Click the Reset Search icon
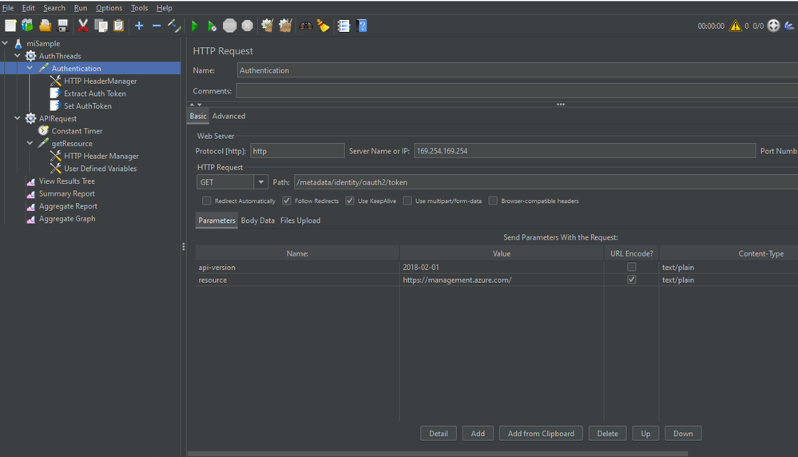Image resolution: width=798 pixels, height=457 pixels. point(324,26)
